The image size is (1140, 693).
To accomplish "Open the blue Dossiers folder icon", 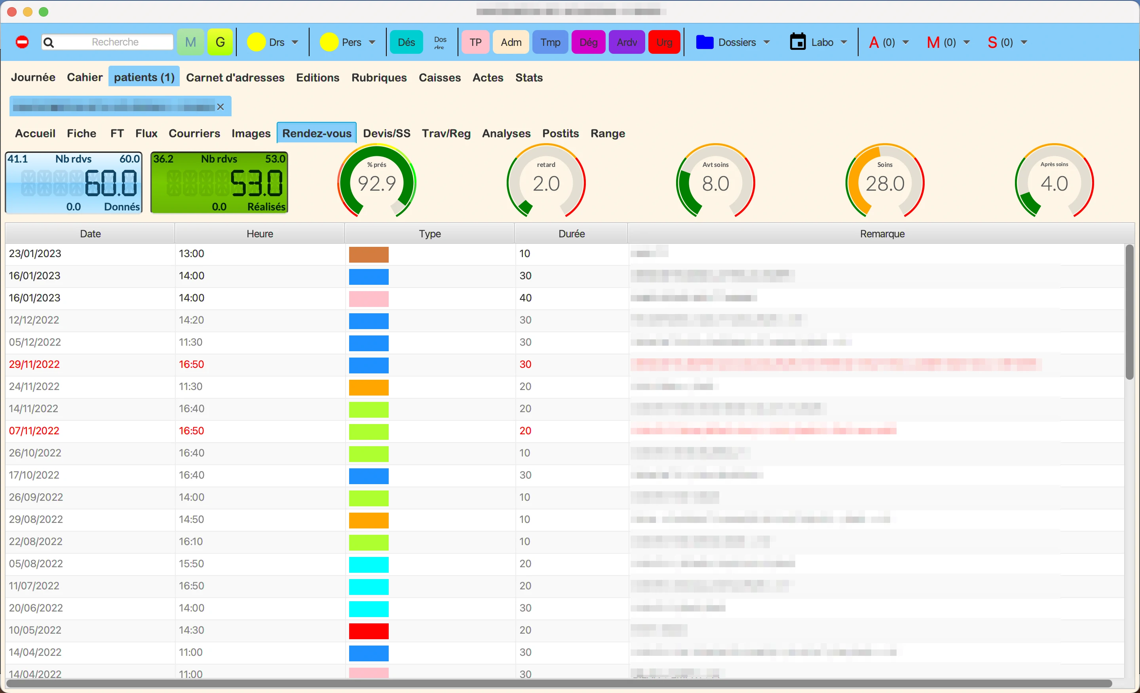I will click(705, 42).
